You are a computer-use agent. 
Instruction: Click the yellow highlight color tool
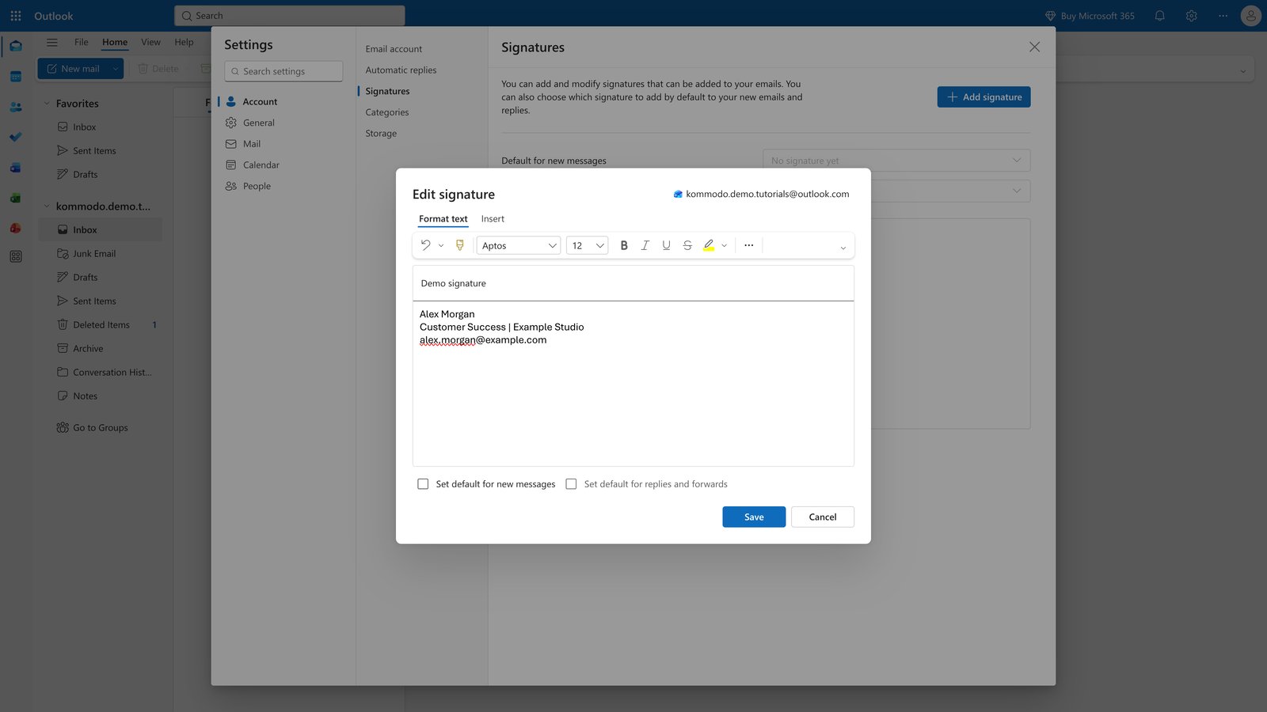[x=709, y=245]
